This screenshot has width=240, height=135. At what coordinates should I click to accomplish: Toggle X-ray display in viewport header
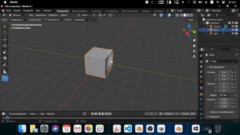(x=177, y=15)
